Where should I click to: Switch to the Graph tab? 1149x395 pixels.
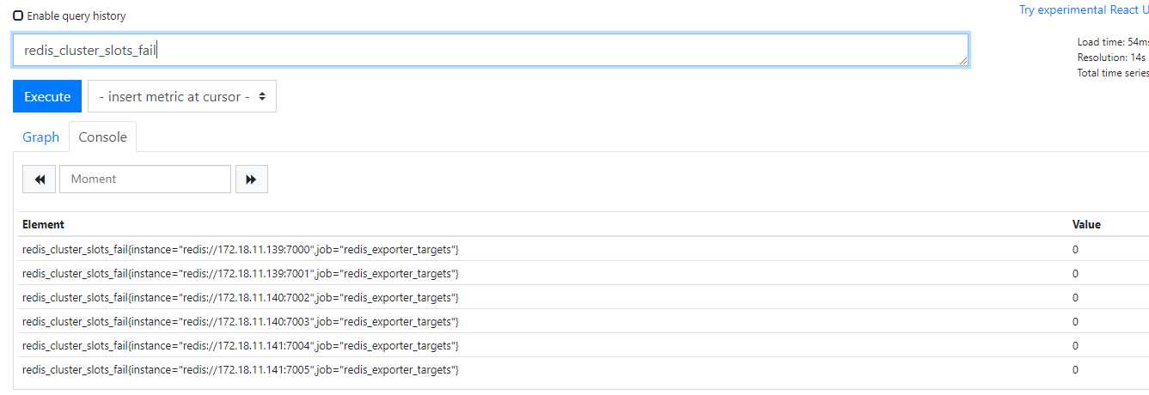[x=41, y=137]
